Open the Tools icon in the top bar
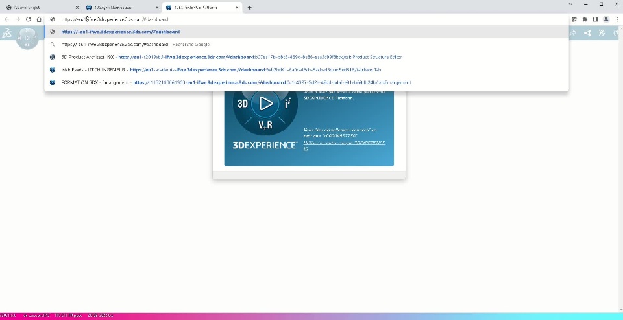 pos(602,33)
